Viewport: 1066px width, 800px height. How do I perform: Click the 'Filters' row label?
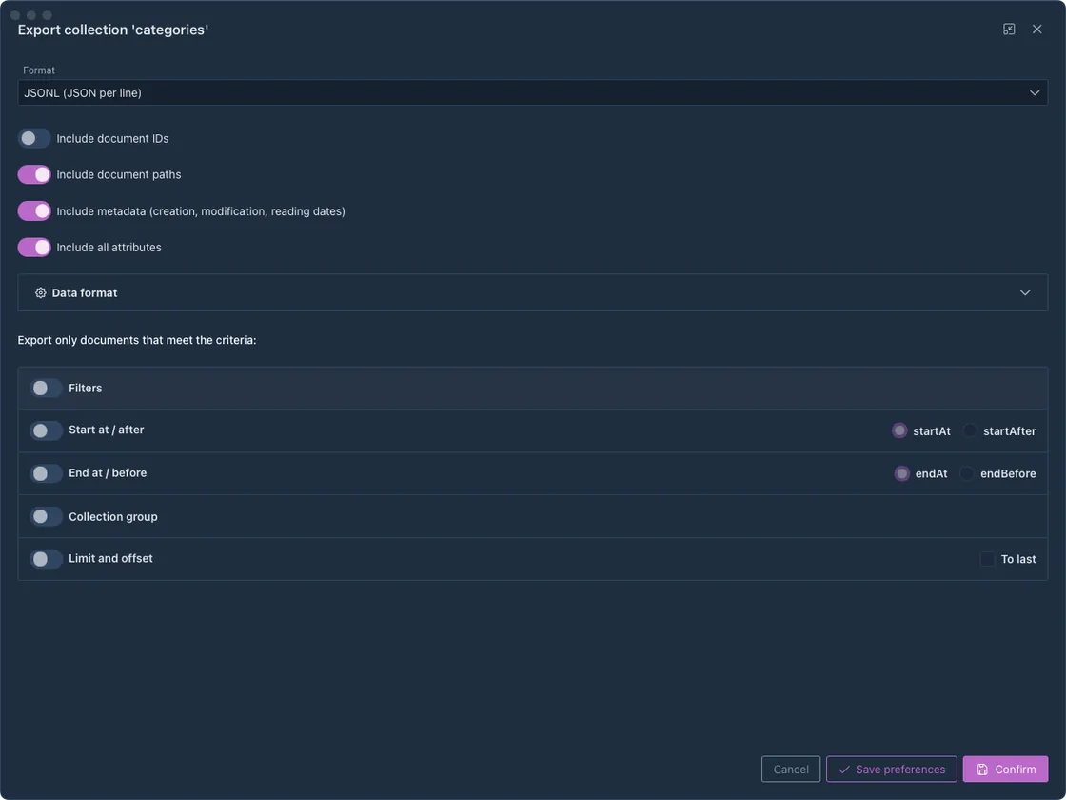(85, 388)
